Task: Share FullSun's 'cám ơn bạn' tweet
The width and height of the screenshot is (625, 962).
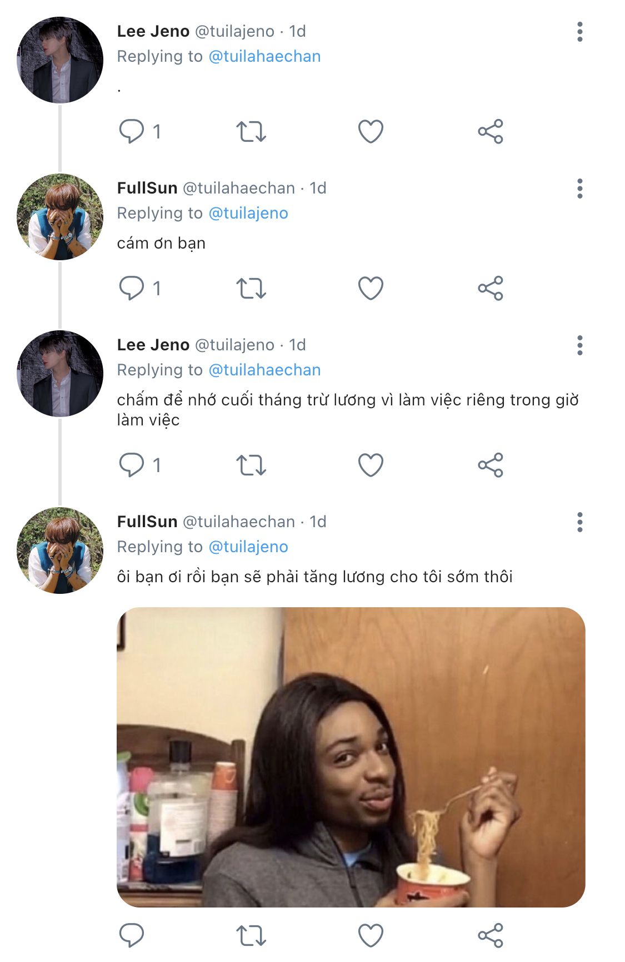Action: coord(490,289)
